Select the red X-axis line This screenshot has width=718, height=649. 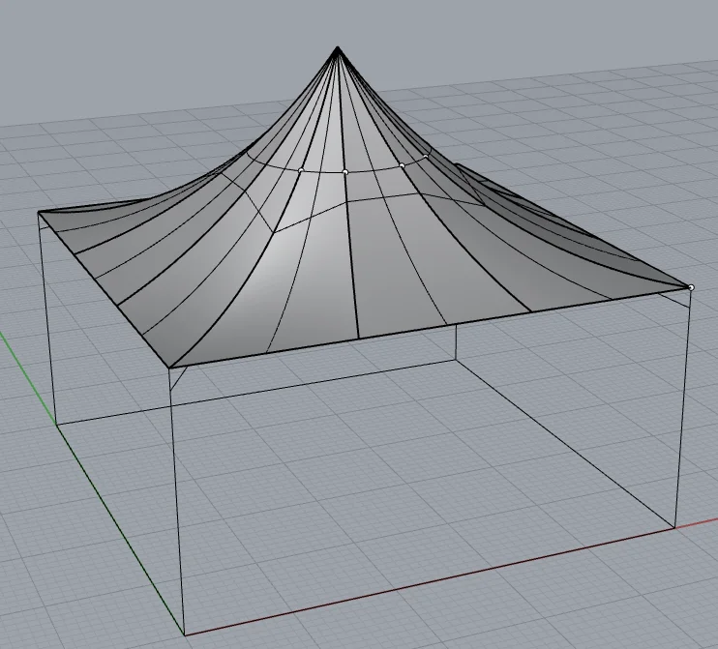click(x=451, y=577)
